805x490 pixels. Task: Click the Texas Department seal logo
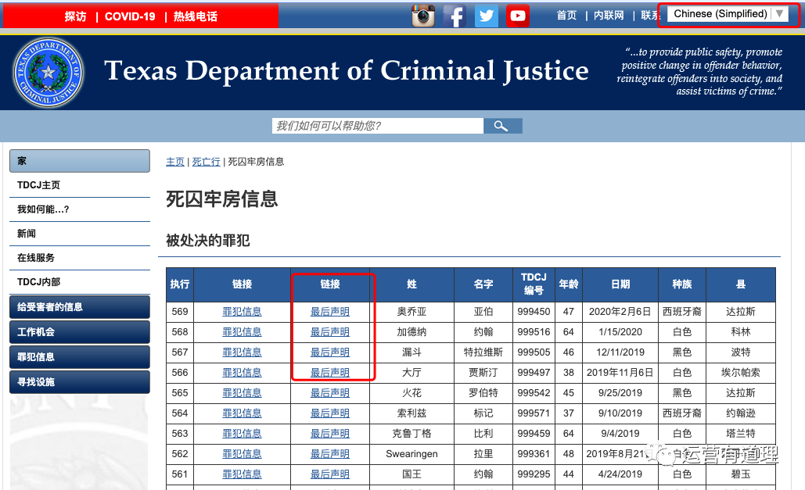pyautogui.click(x=49, y=73)
